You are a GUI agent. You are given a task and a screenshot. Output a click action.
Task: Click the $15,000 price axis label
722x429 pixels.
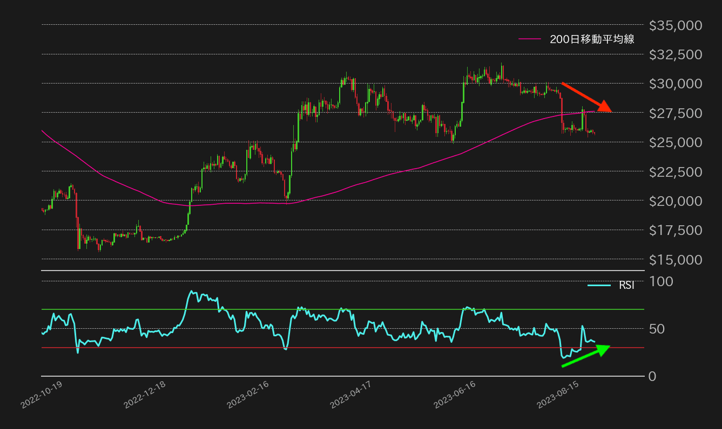click(675, 259)
